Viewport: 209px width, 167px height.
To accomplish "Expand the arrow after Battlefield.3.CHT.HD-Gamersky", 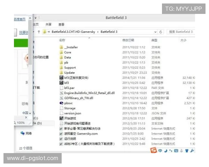I will 98,32.
